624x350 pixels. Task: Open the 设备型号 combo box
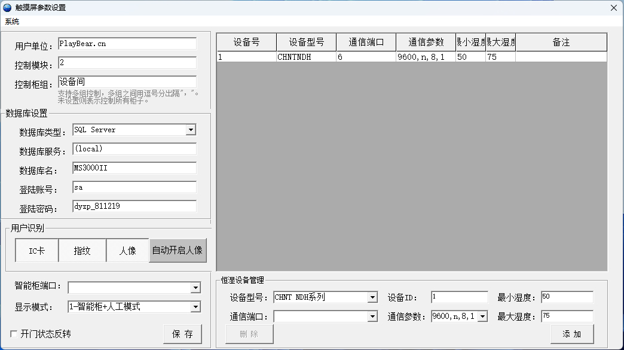coord(372,297)
